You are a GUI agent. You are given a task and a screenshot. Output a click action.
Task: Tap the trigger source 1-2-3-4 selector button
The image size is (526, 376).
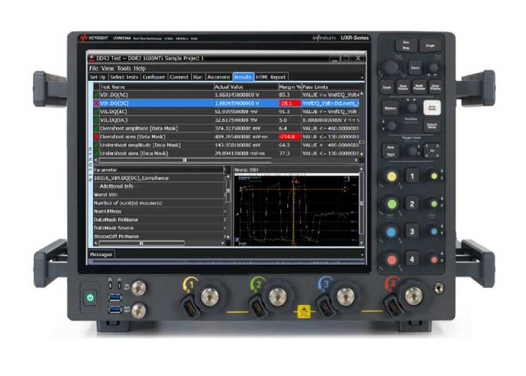tap(431, 151)
